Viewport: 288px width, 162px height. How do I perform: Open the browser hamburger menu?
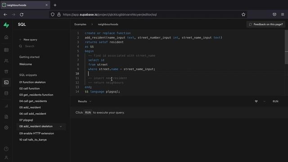(283, 14)
